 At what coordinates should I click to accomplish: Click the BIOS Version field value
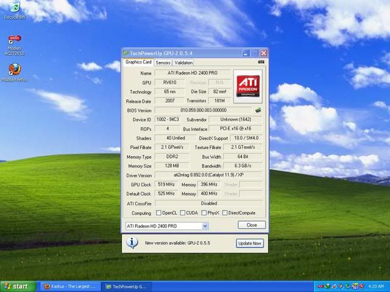point(203,110)
